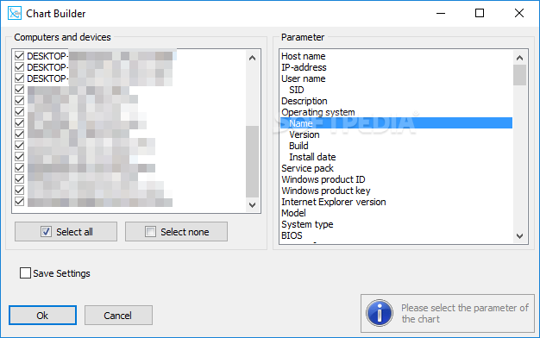Choose the Version parameter
Screen dimensions: 540x338
pyautogui.click(x=396, y=135)
